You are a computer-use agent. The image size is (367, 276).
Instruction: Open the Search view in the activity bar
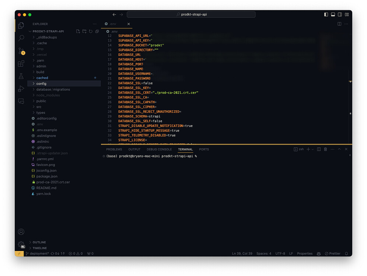point(21,38)
